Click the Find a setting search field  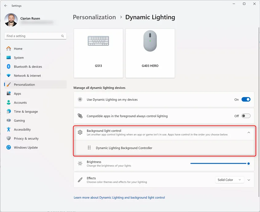32,36
